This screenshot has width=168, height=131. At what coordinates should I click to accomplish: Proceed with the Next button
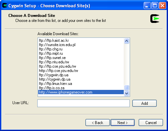point(122,123)
